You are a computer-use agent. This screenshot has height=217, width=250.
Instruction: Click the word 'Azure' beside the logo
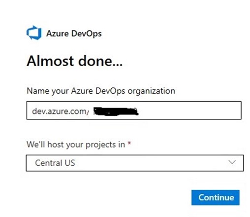tap(58, 34)
